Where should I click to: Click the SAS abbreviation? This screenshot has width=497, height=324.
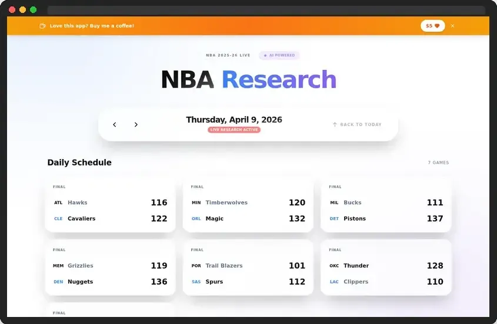point(196,282)
